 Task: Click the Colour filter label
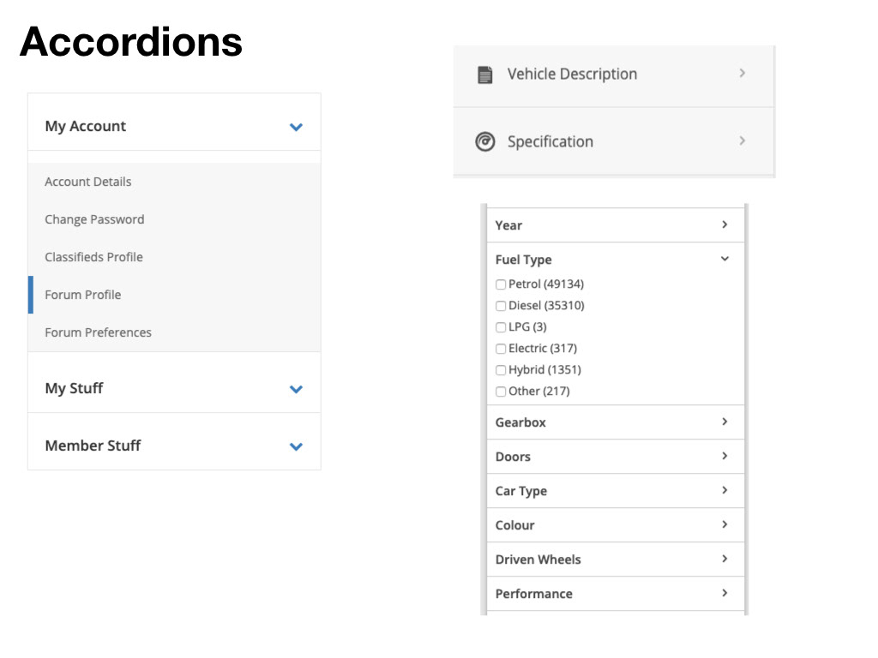(x=515, y=525)
